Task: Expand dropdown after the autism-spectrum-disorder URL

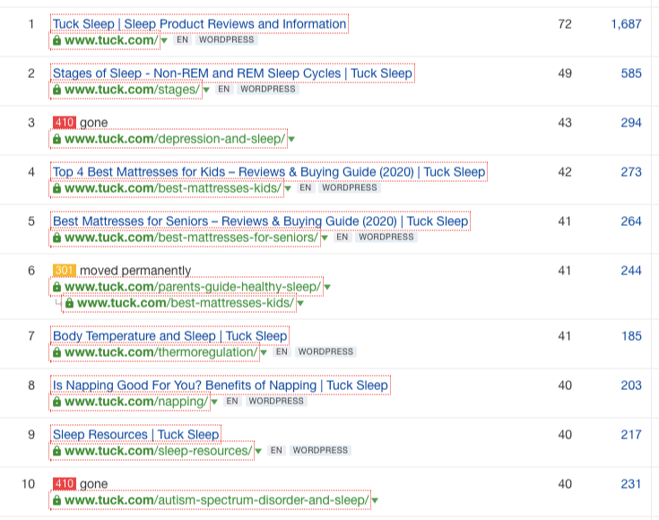Action: coord(375,500)
